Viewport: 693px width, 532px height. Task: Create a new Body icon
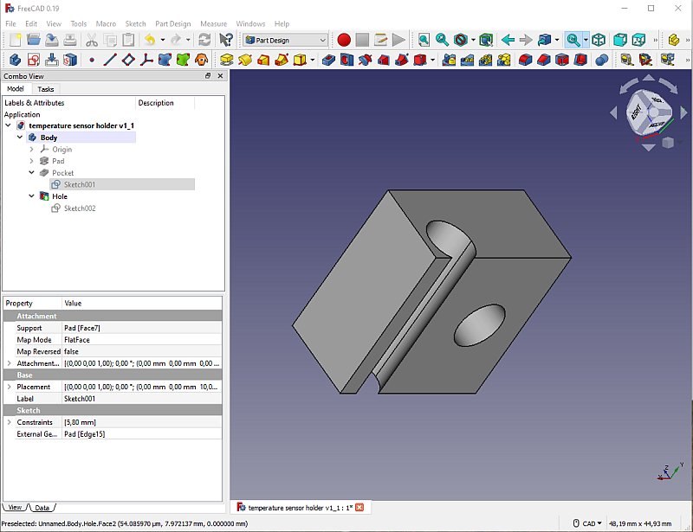[15, 60]
